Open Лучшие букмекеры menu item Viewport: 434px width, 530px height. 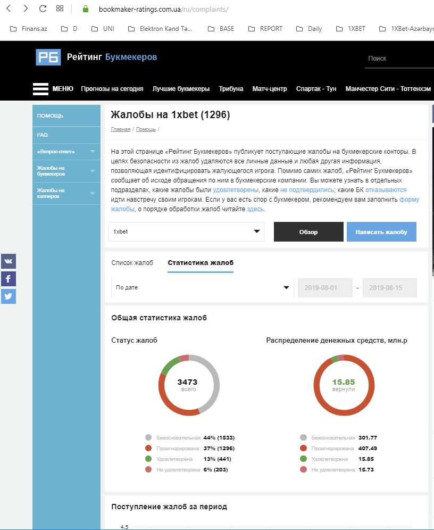[x=181, y=89]
